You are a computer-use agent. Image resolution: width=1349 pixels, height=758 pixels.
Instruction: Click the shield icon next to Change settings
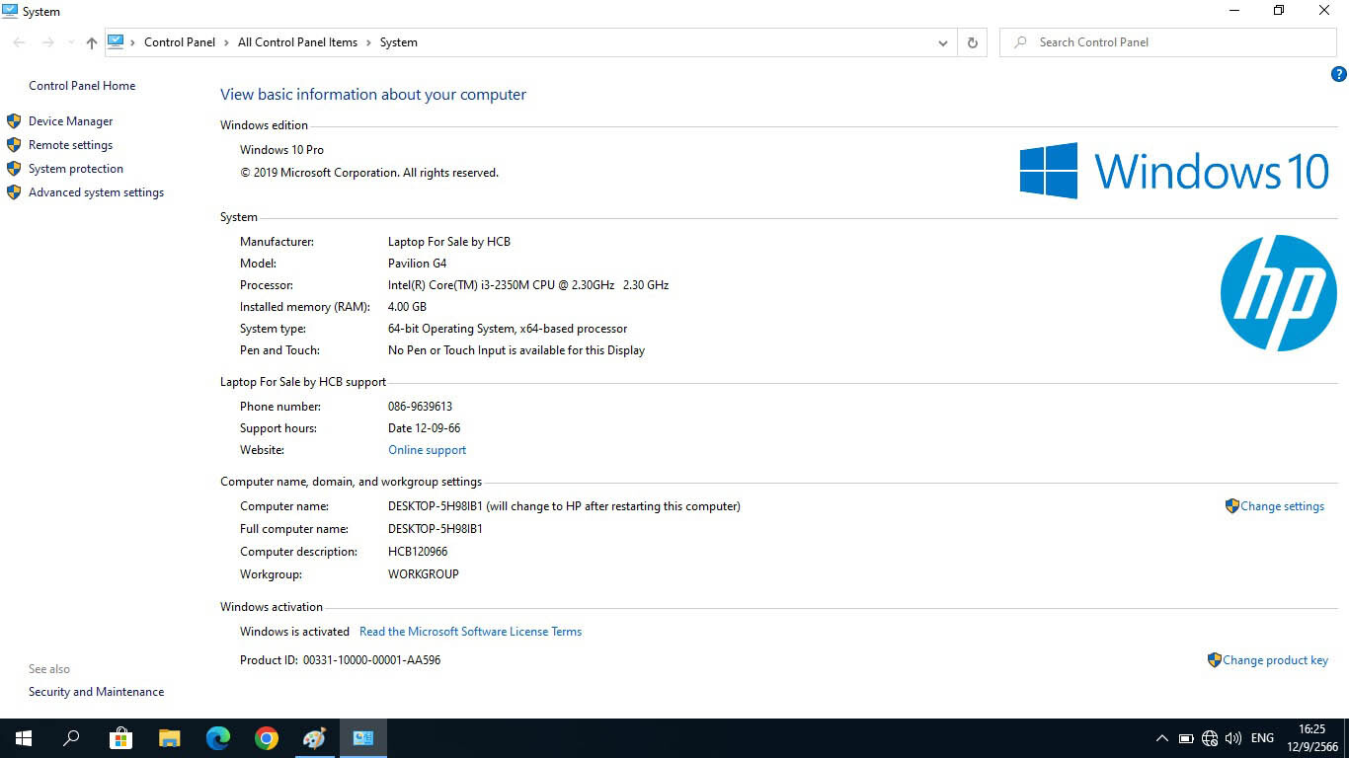click(x=1231, y=505)
